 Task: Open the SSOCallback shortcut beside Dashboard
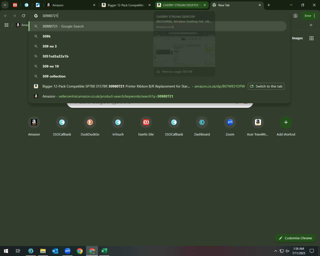coord(174,126)
